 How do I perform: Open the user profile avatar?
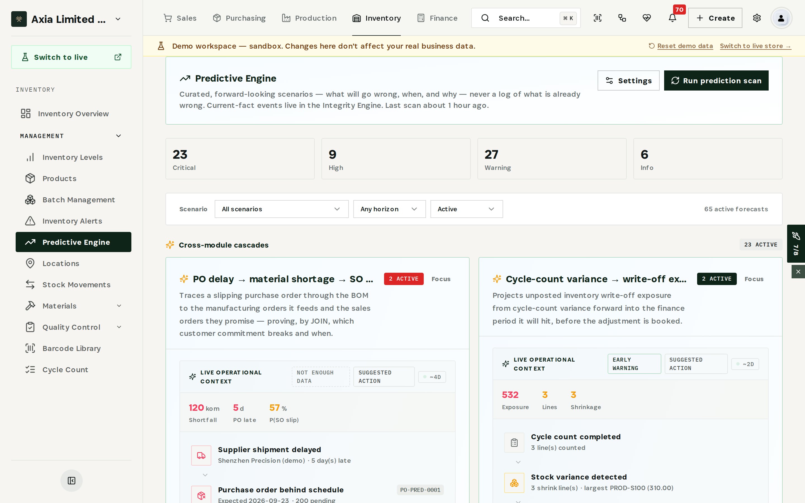coord(781,18)
